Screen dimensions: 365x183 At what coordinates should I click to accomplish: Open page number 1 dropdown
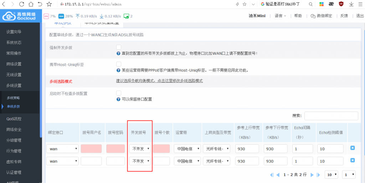(349, 175)
